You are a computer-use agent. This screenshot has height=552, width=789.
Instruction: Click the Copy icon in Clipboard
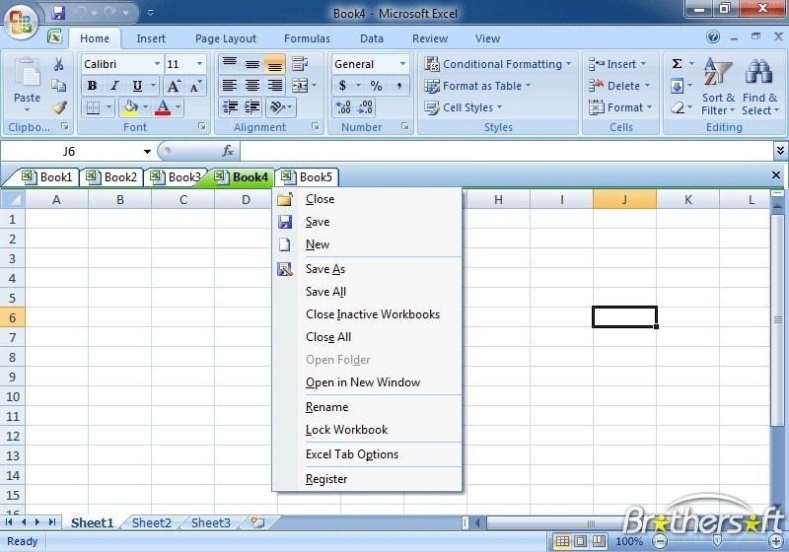tap(58, 86)
